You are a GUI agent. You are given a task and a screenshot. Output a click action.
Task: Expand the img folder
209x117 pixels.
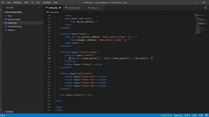pos(9,16)
